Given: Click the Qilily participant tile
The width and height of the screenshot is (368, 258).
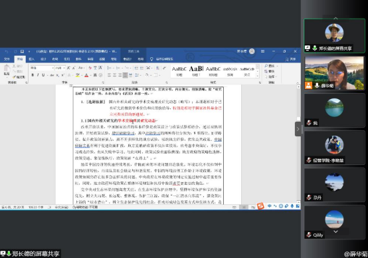Looking at the screenshot, I should click(x=334, y=222).
